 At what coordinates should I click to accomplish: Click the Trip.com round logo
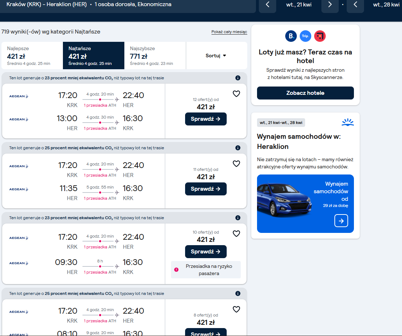click(x=305, y=36)
